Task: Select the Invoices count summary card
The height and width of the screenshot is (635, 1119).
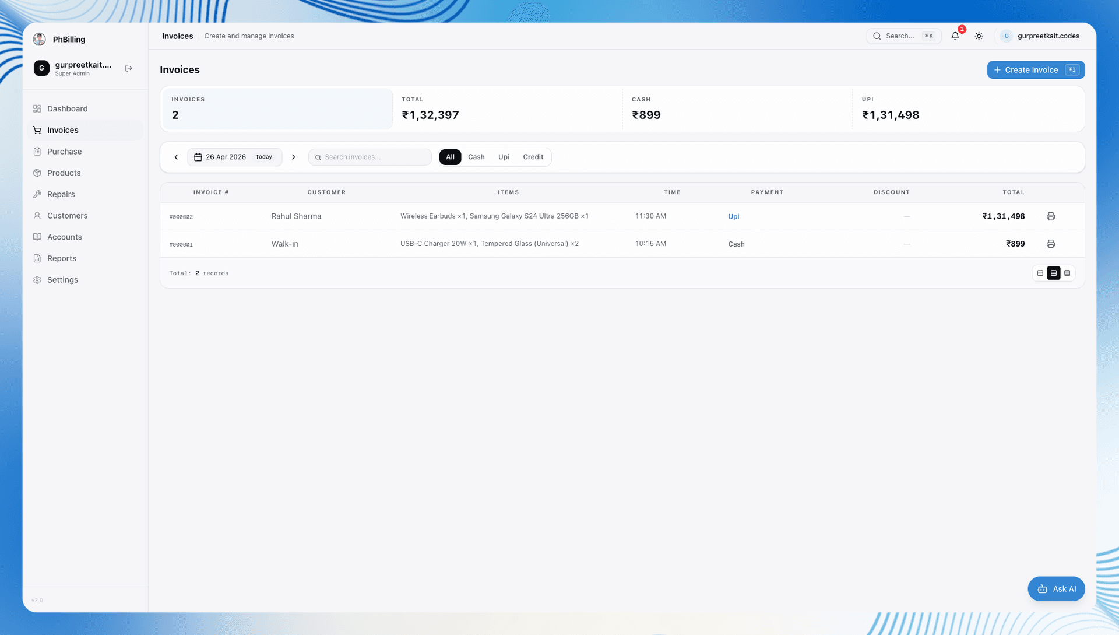Action: pyautogui.click(x=277, y=109)
